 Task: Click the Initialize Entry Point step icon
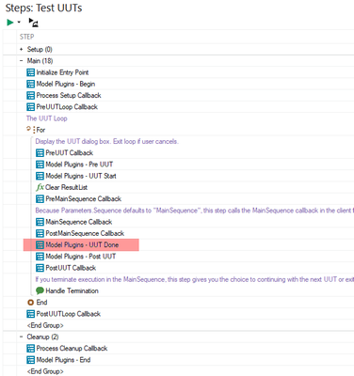point(30,72)
